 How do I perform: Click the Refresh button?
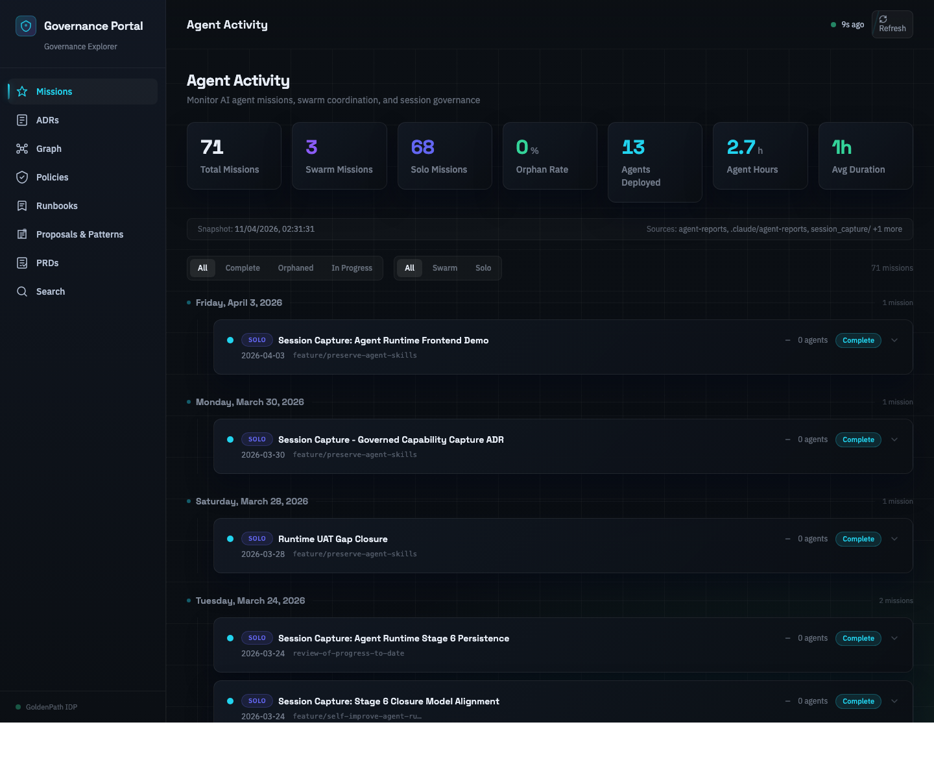892,24
